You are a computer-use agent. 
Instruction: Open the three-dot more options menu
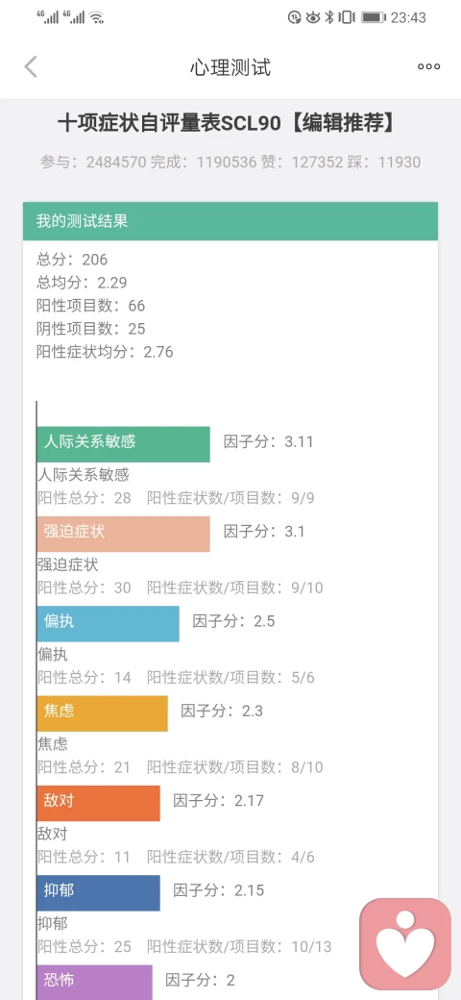pyautogui.click(x=428, y=67)
